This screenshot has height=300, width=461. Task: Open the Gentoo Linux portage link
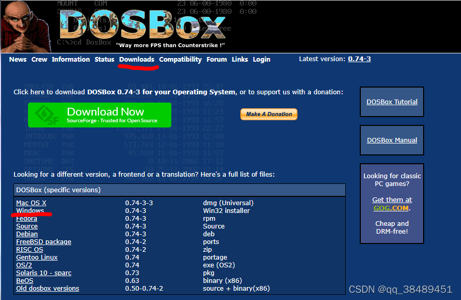(37, 257)
